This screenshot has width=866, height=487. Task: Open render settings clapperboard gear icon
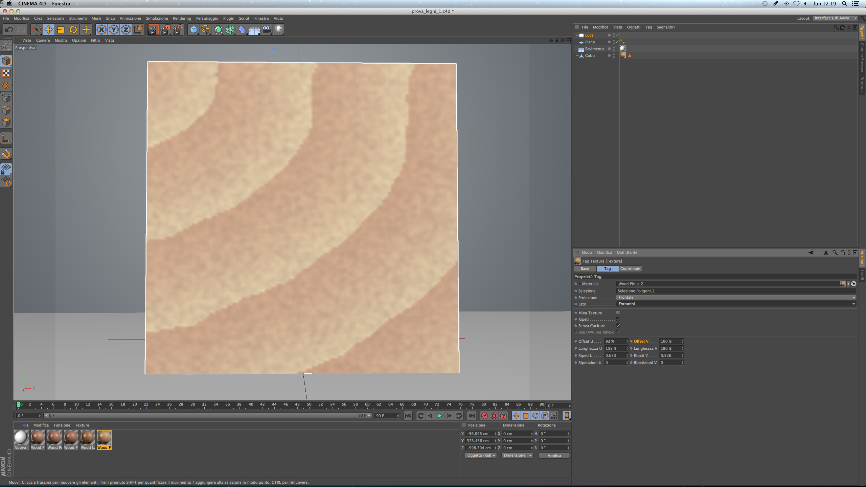(x=178, y=30)
